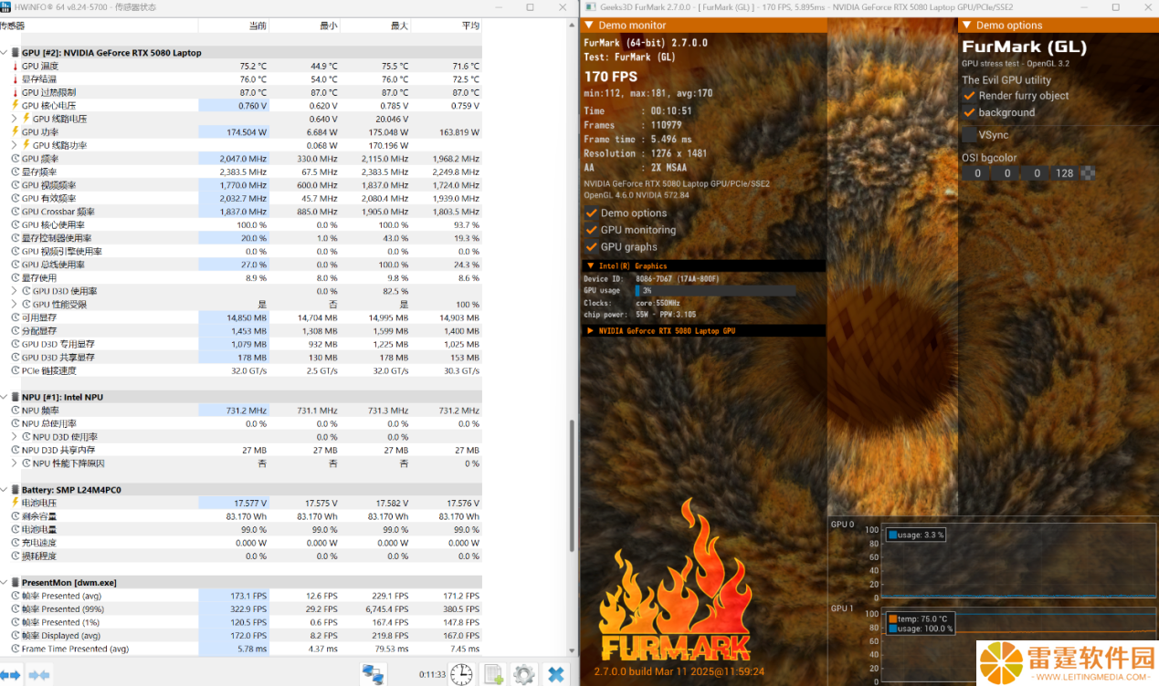Start logging with the sheet-plus icon
Image resolution: width=1159 pixels, height=686 pixels.
[x=494, y=674]
